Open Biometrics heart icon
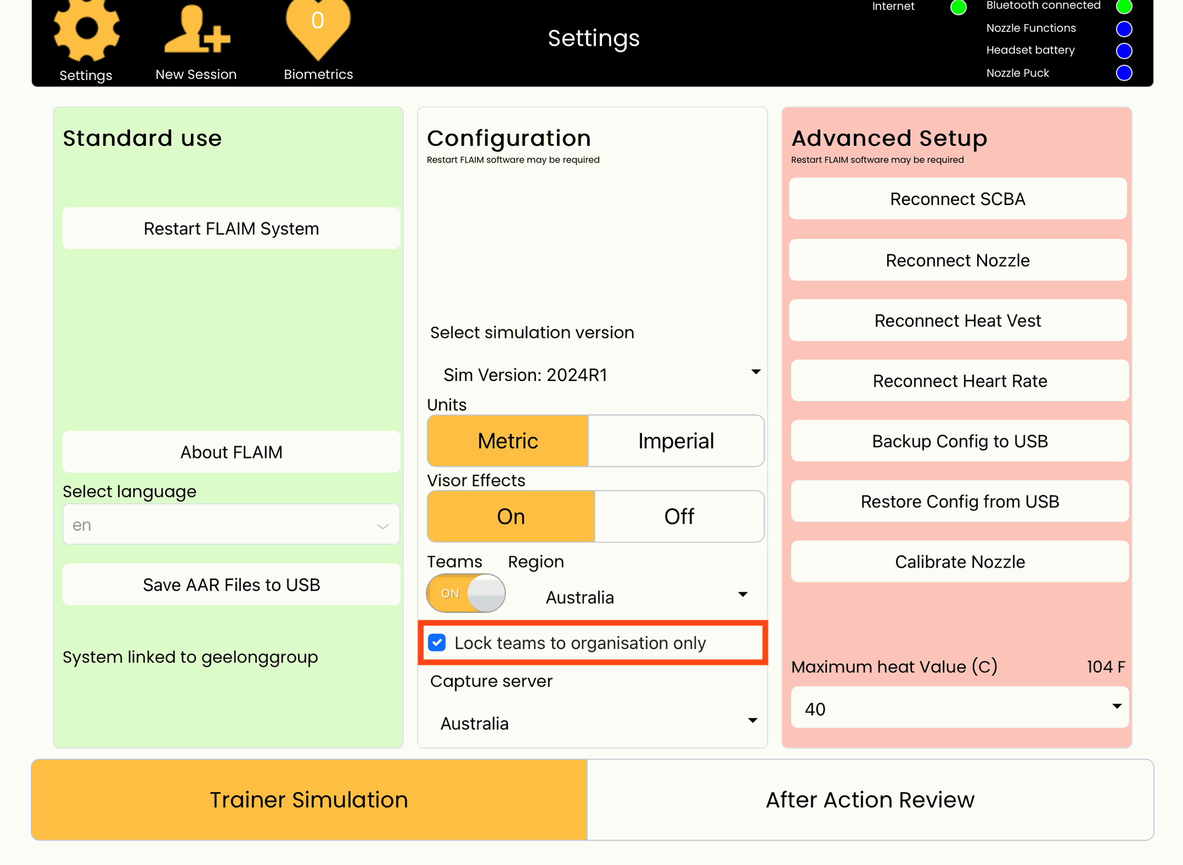This screenshot has height=865, width=1183. [x=318, y=28]
